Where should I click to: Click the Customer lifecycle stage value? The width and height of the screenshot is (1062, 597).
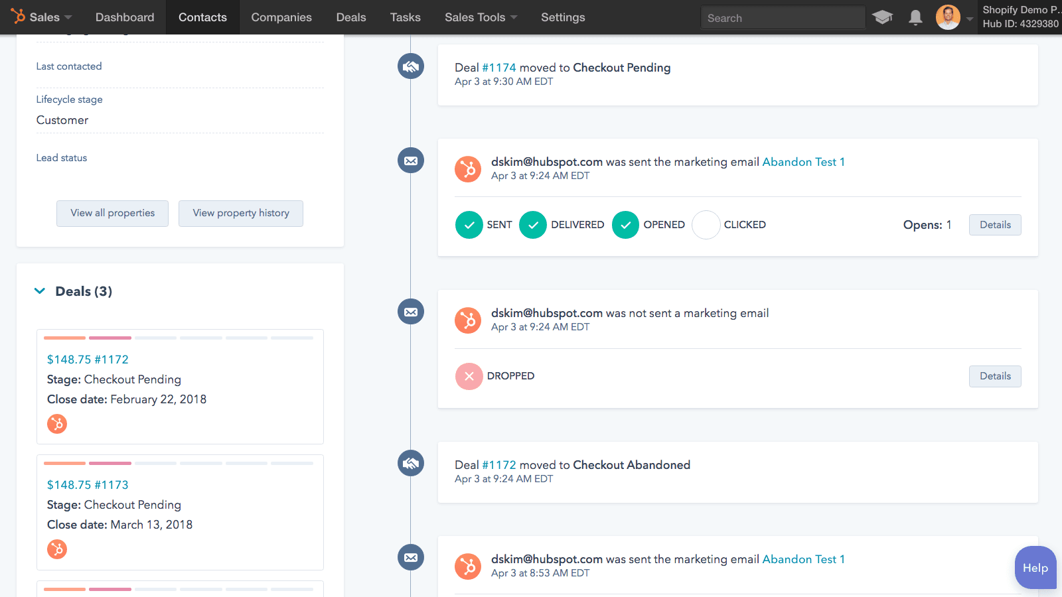click(x=62, y=120)
